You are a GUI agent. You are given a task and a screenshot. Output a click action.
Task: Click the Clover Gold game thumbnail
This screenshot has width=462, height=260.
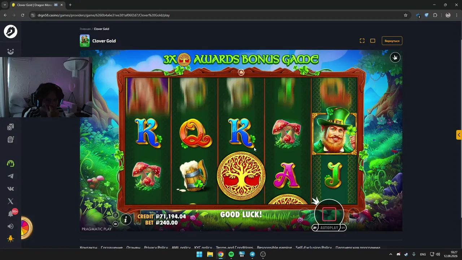(x=84, y=41)
